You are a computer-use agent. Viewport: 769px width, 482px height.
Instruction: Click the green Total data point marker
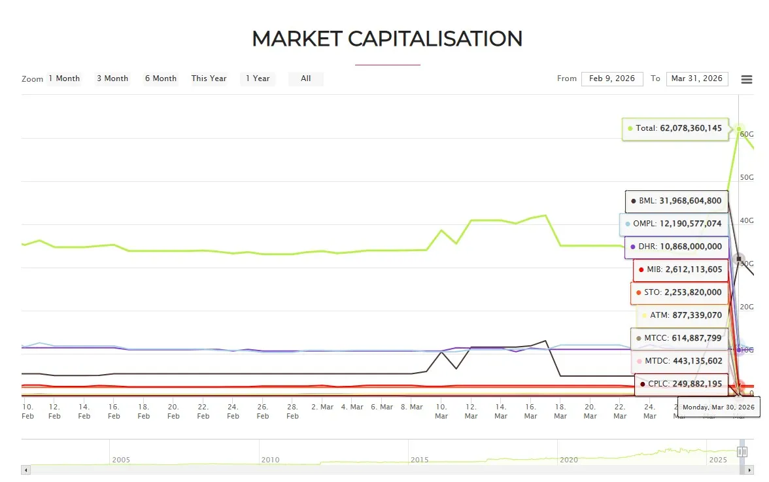pos(739,129)
